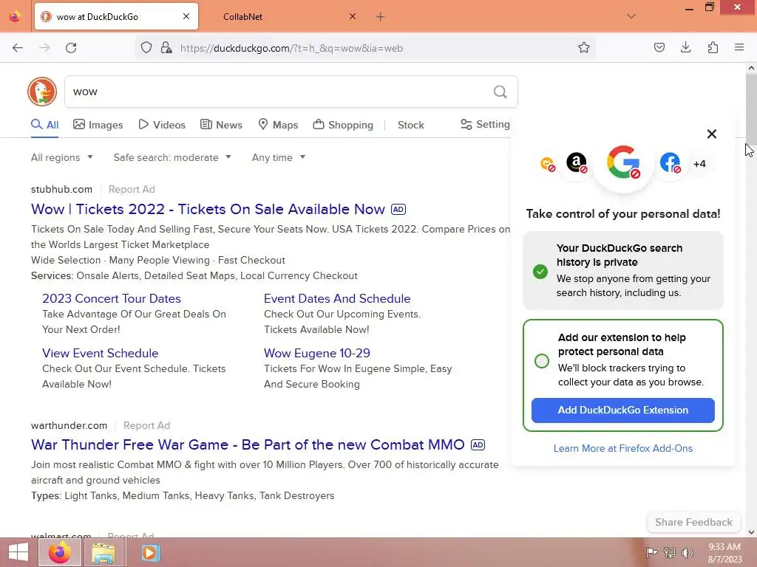757x567 pixels.
Task: Click the green checkmark for private search history
Action: (540, 272)
